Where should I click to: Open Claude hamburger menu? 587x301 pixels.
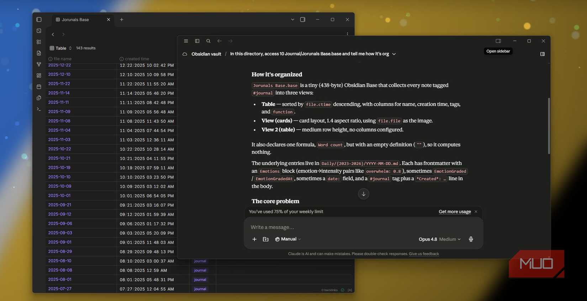186,41
